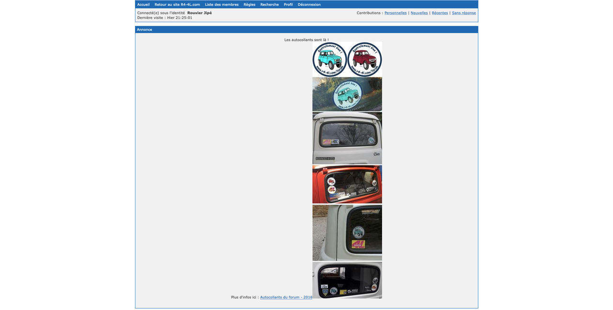Open Récentes contributions link
This screenshot has height=310, width=613.
[x=440, y=13]
